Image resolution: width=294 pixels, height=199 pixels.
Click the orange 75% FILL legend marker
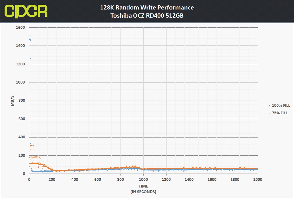pos(270,113)
